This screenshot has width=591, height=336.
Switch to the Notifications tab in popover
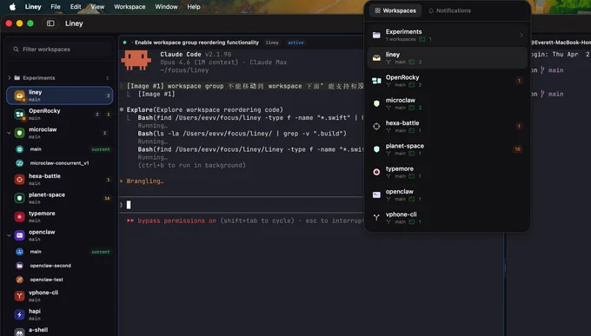click(449, 10)
